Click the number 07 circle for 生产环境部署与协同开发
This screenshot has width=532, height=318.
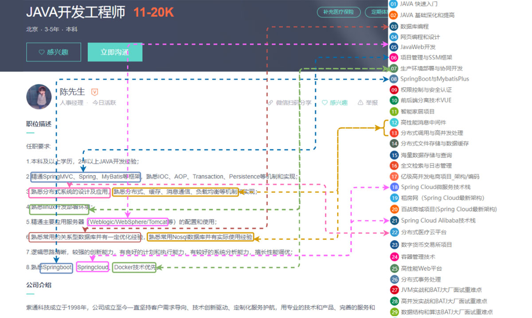[394, 69]
